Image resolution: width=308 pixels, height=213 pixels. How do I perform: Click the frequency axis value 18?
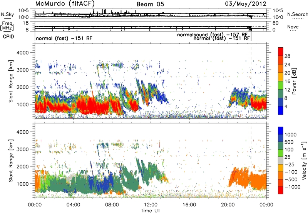tap(26, 23)
